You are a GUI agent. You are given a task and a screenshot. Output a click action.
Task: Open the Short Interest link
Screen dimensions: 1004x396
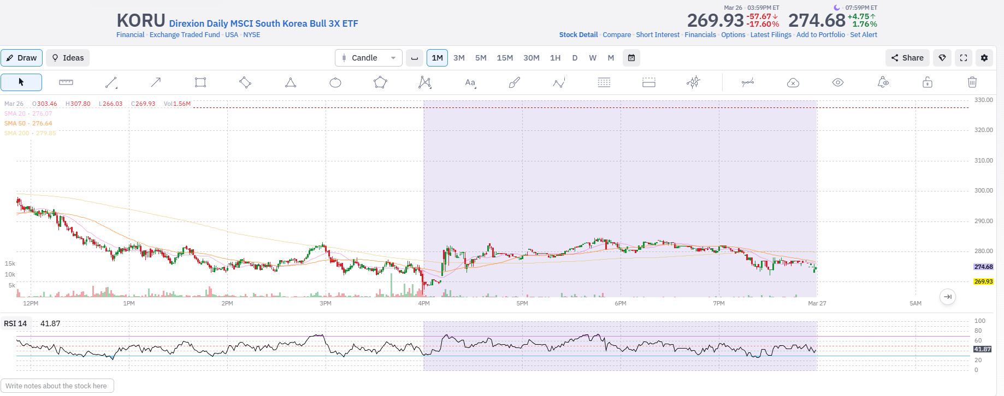click(658, 35)
